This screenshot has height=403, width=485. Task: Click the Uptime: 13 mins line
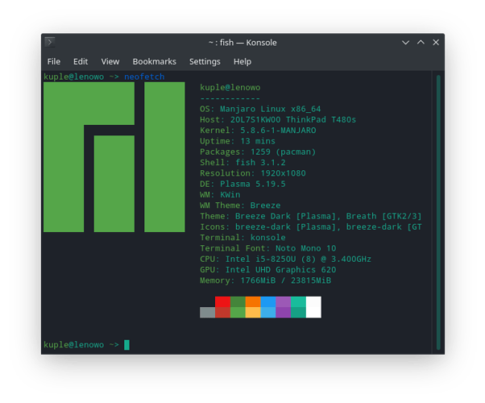coord(238,141)
